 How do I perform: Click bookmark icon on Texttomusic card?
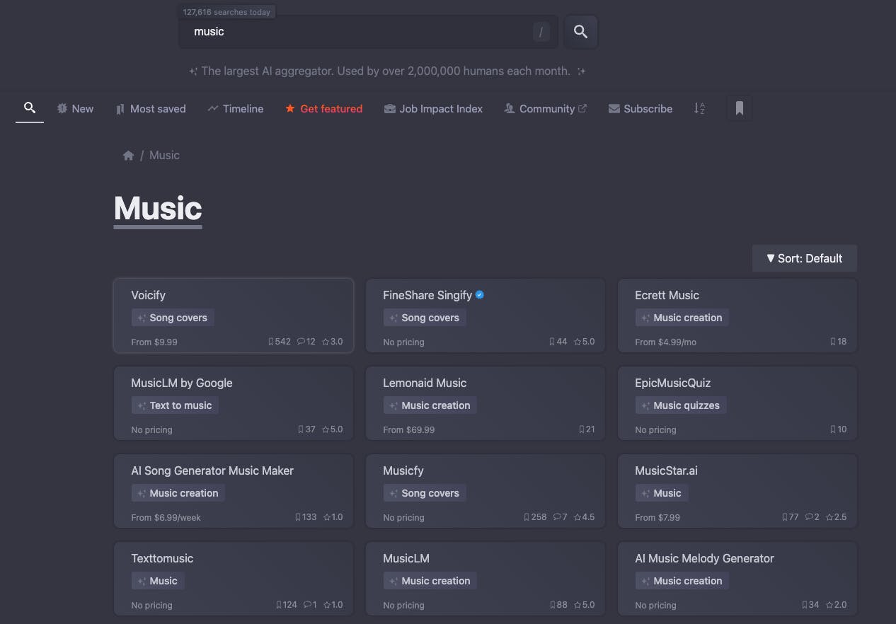[279, 605]
